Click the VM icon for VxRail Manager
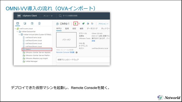 coord(24,61)
